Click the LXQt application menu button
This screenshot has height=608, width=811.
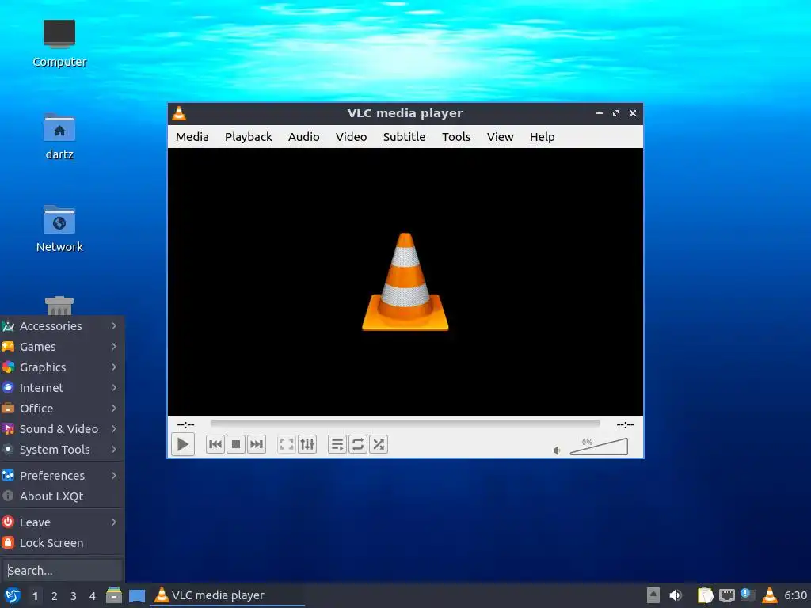(x=13, y=595)
